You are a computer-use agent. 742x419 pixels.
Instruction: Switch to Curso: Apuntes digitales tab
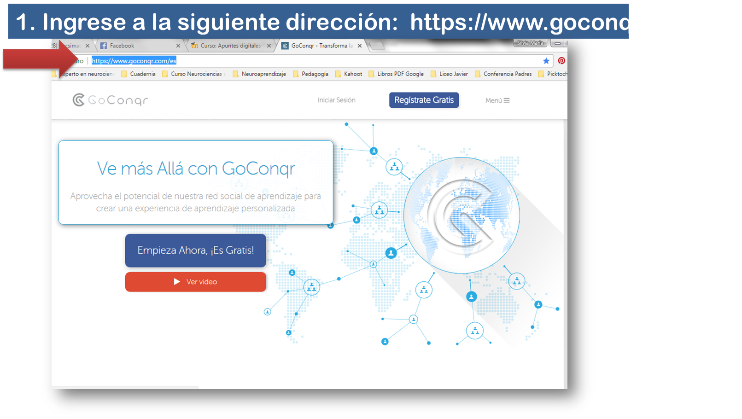pos(229,46)
